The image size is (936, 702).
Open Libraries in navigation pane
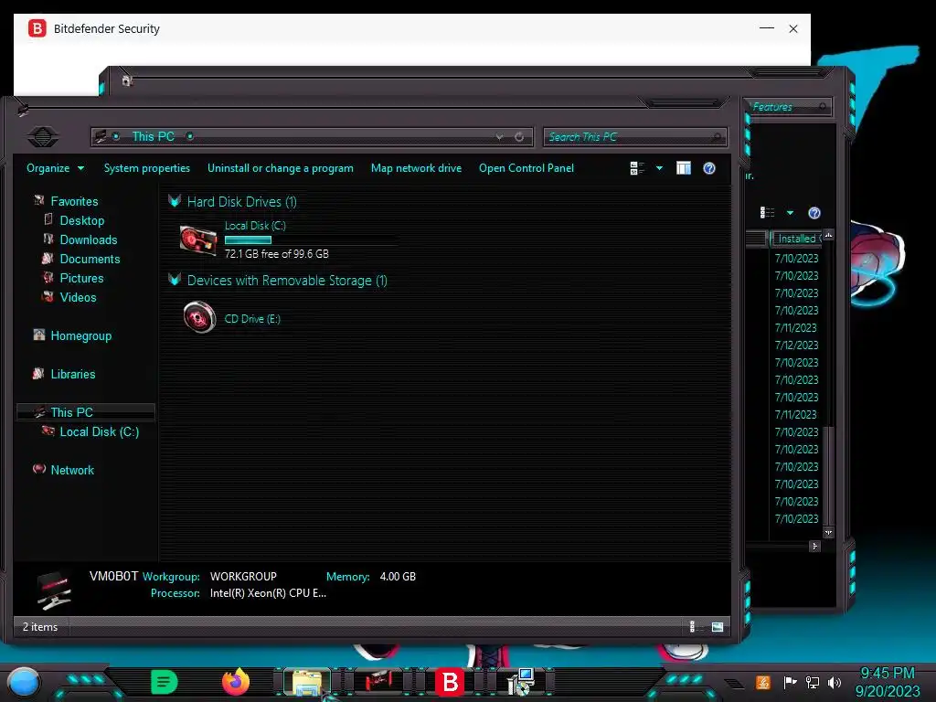point(73,374)
